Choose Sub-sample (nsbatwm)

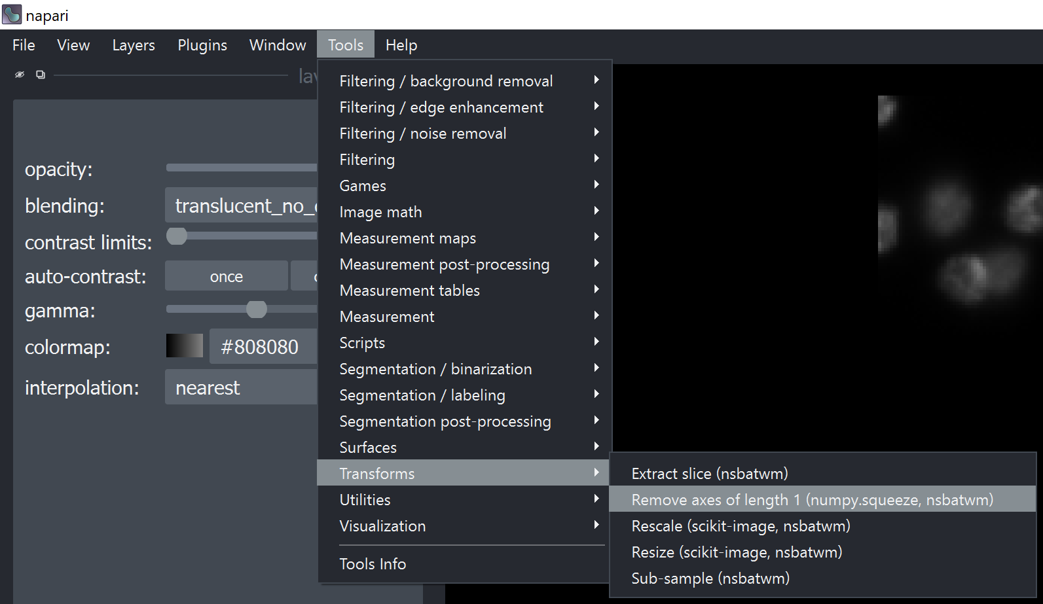[x=823, y=578]
